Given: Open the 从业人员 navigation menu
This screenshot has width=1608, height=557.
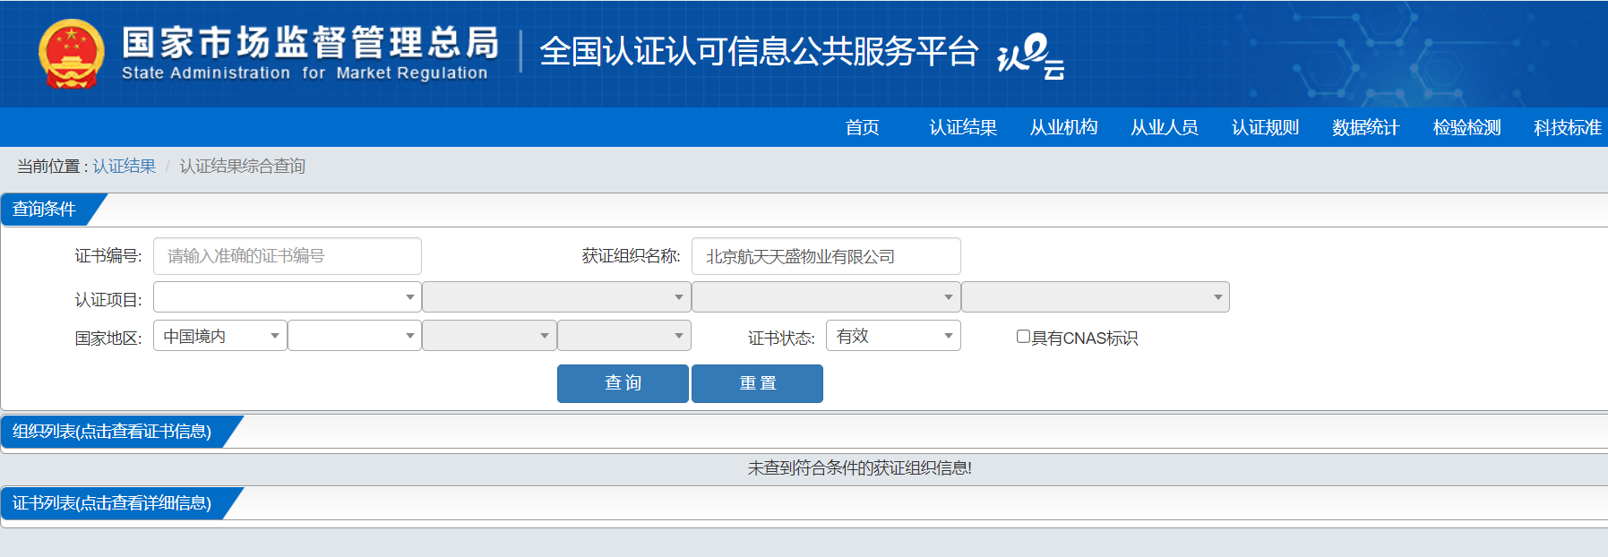Looking at the screenshot, I should [1164, 127].
